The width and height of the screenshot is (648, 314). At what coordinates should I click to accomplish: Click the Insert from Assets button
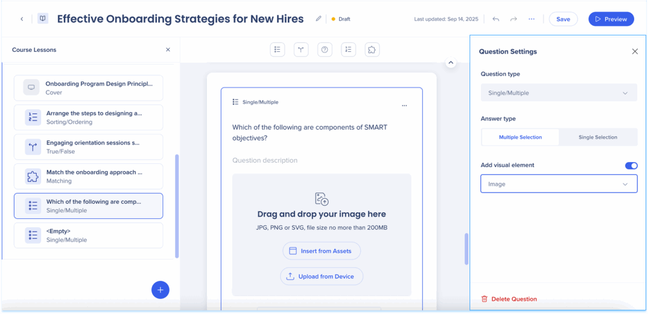(x=321, y=251)
